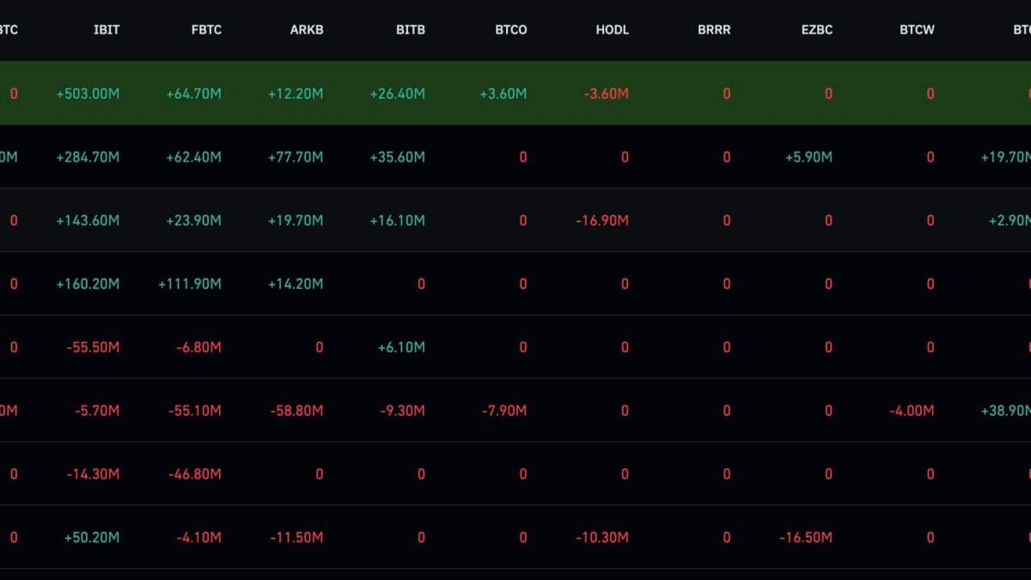Select the EZBC column header
The width and height of the screenshot is (1031, 580).
[x=817, y=30]
